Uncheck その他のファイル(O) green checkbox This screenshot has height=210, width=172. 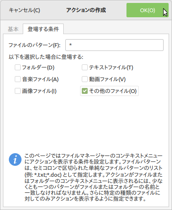click(85, 91)
